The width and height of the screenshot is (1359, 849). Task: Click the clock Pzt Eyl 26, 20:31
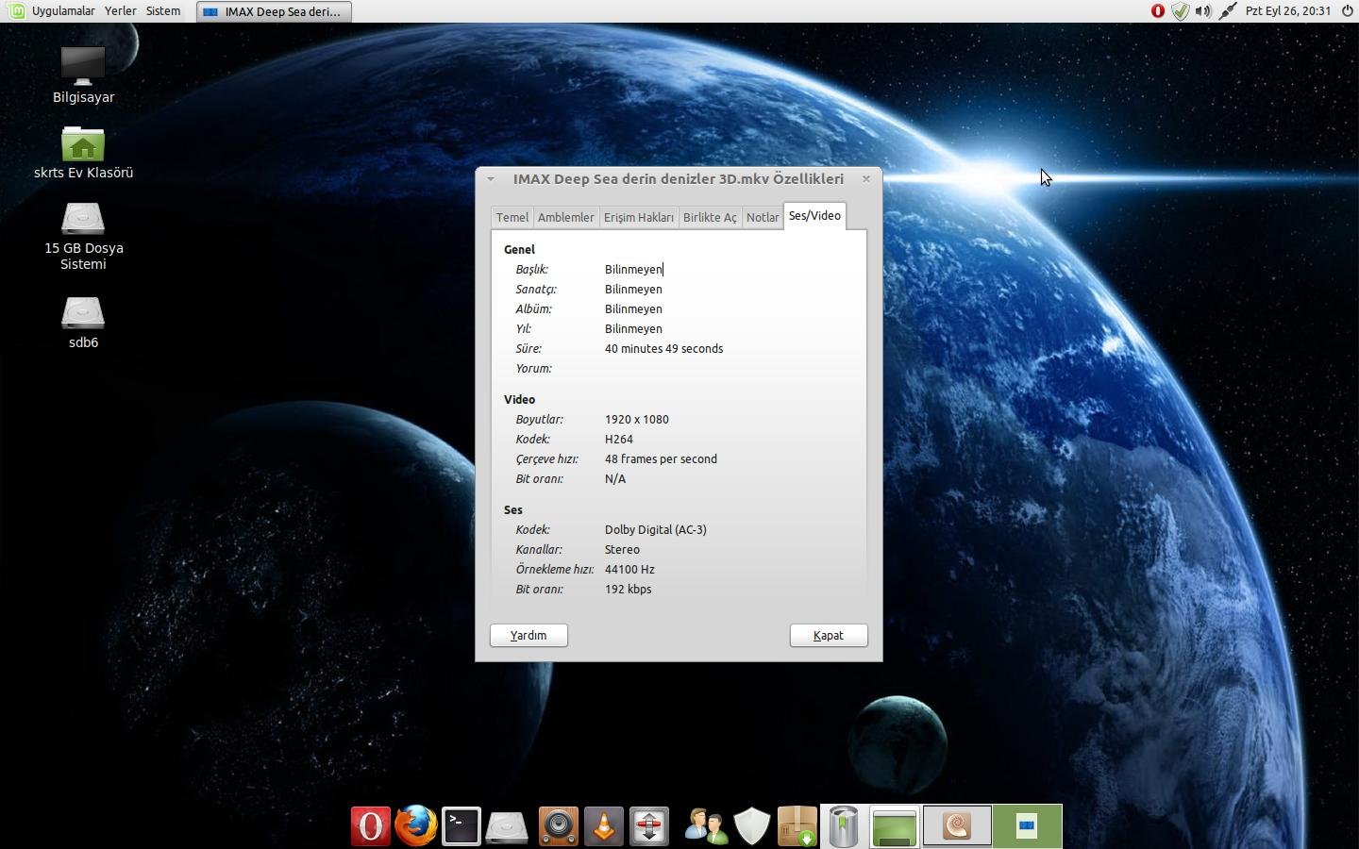[1288, 11]
